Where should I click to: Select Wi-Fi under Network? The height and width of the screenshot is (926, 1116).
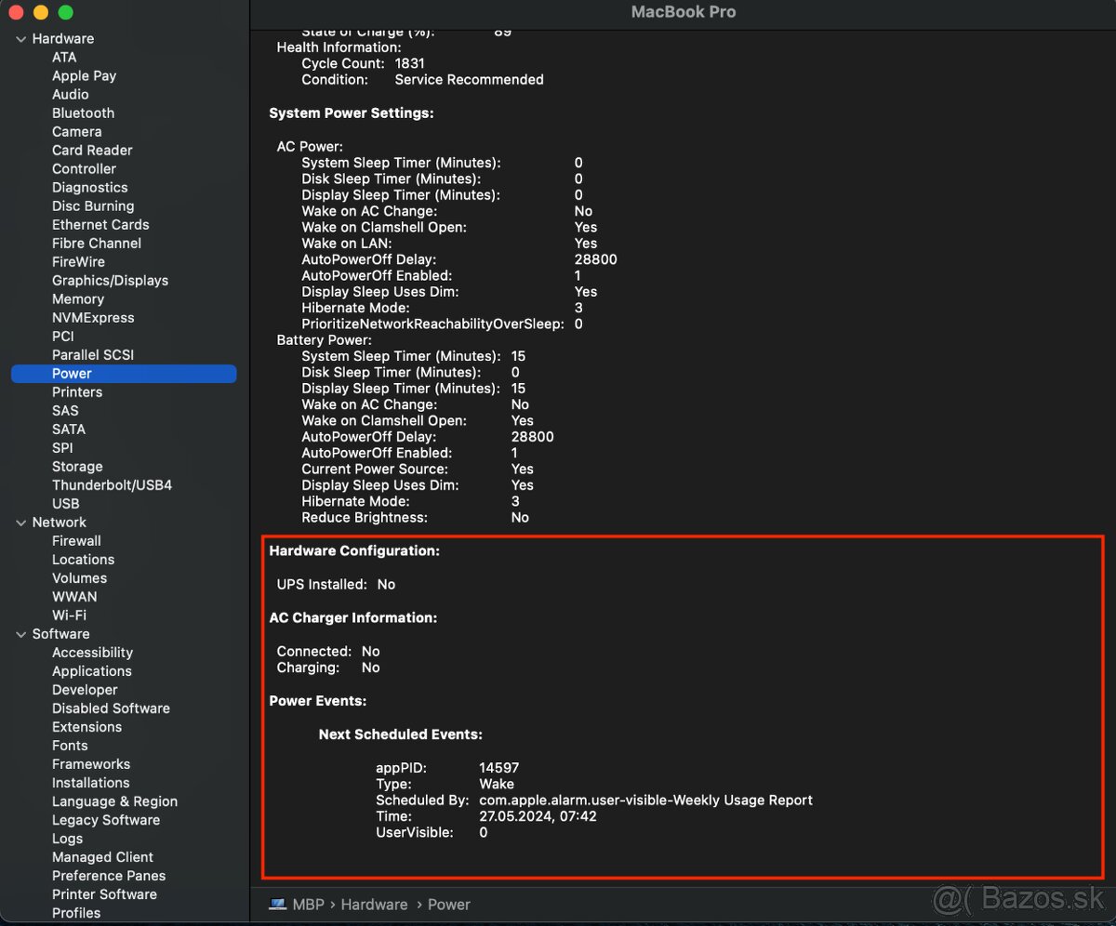point(69,615)
